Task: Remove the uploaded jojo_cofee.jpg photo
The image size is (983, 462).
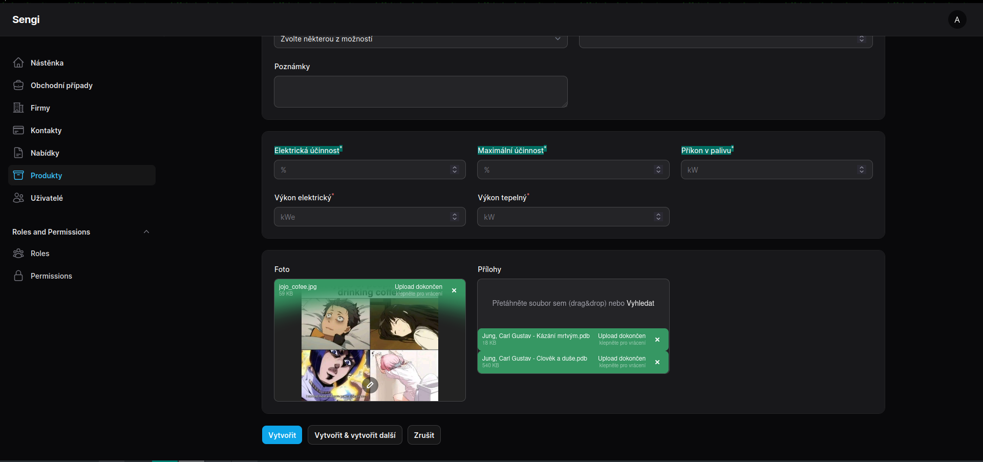Action: (454, 290)
